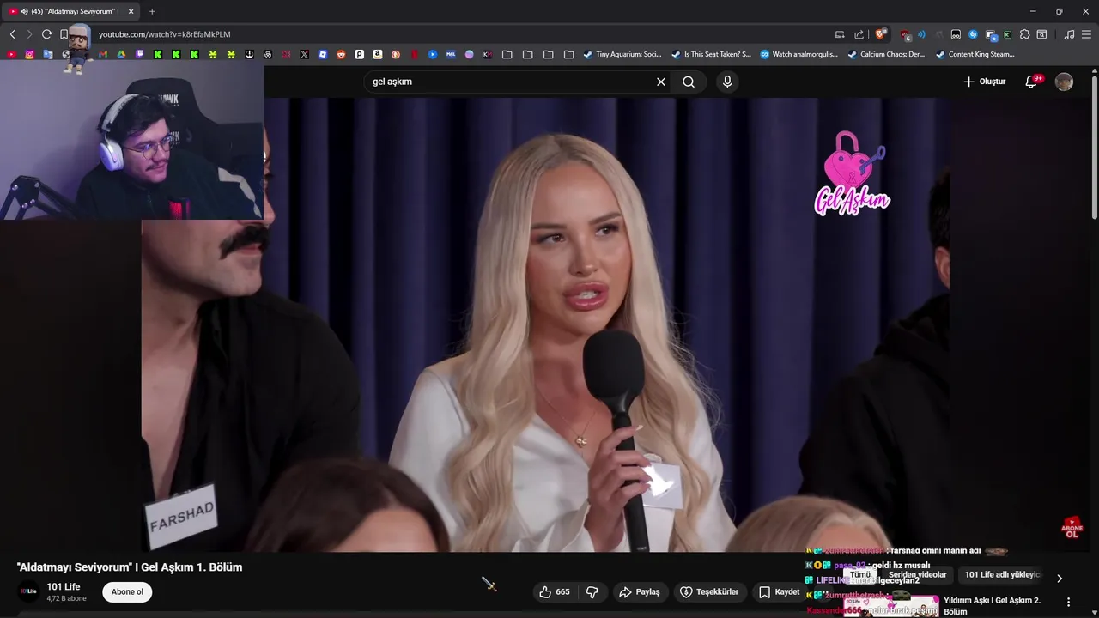Viewport: 1099px width, 618px height.
Task: Reload the YouTube page
Action: click(46, 34)
